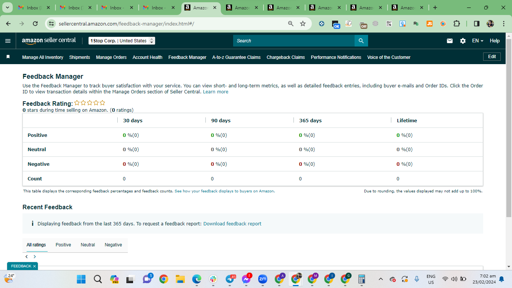Open the envelope messages icon

450,41
